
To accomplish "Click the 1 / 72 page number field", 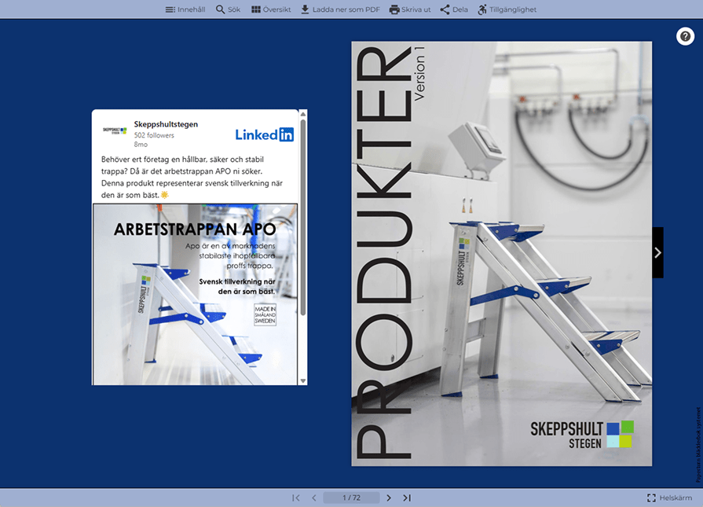I will pyautogui.click(x=352, y=498).
